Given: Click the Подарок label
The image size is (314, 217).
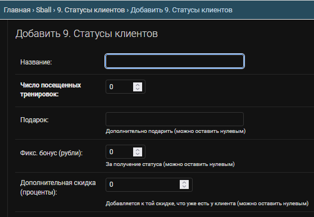Looking at the screenshot, I should pos(34,120).
